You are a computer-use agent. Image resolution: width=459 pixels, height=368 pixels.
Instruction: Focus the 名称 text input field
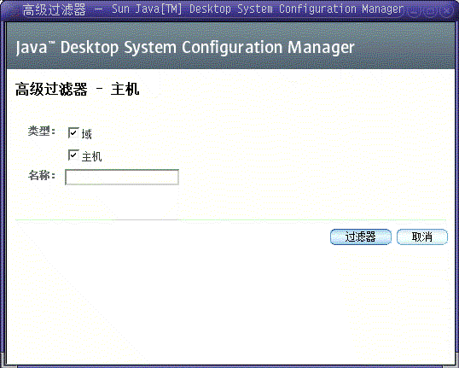tap(122, 177)
